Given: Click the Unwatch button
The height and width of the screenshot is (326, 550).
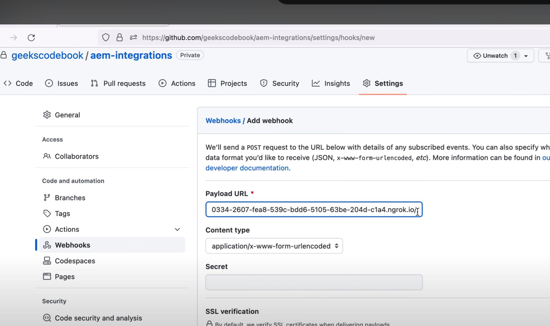Looking at the screenshot, I should tap(491, 56).
